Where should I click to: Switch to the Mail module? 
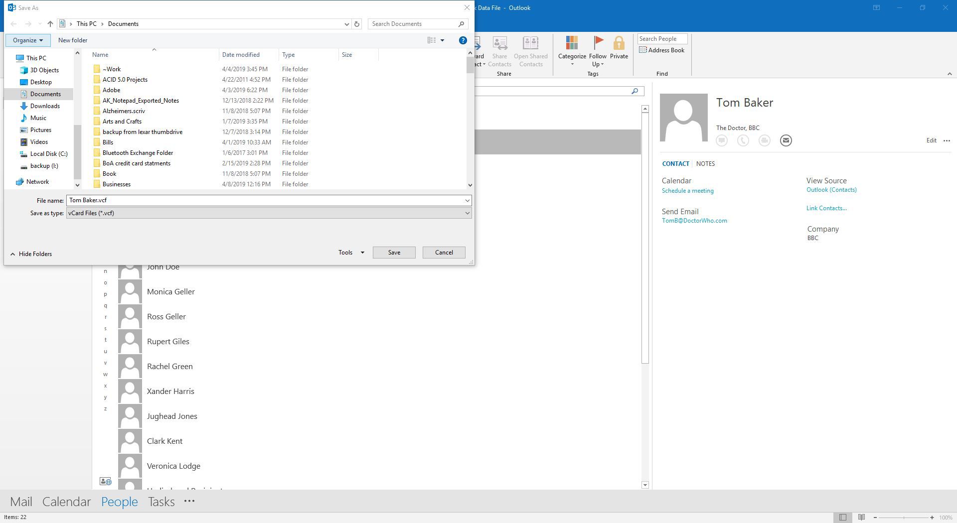pos(21,502)
